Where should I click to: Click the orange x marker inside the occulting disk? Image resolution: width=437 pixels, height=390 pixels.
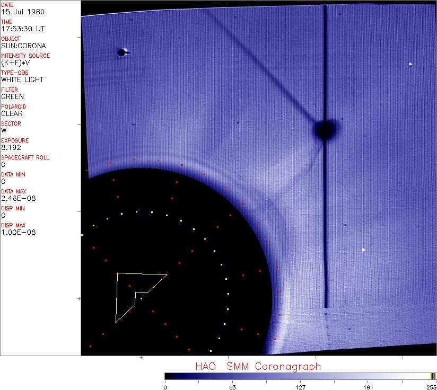point(205,240)
